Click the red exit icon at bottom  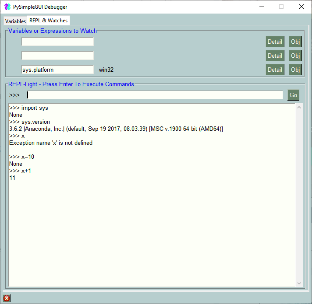point(7,298)
